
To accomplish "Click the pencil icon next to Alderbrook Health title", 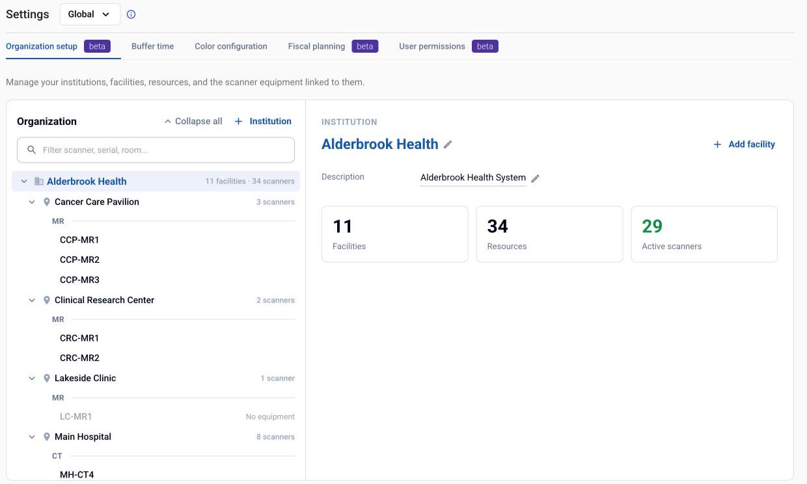I will tap(448, 144).
